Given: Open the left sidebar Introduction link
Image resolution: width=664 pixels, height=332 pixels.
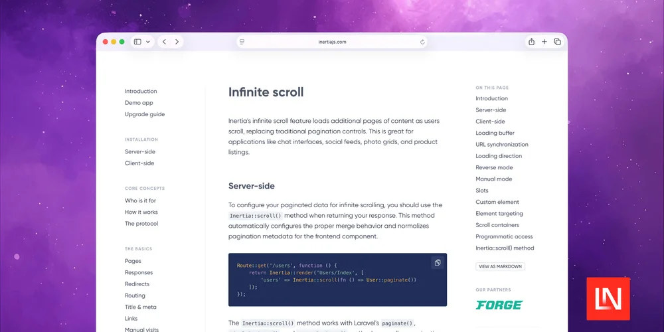Looking at the screenshot, I should point(141,91).
